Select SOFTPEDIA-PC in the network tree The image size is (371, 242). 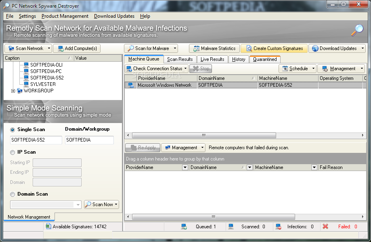click(46, 71)
